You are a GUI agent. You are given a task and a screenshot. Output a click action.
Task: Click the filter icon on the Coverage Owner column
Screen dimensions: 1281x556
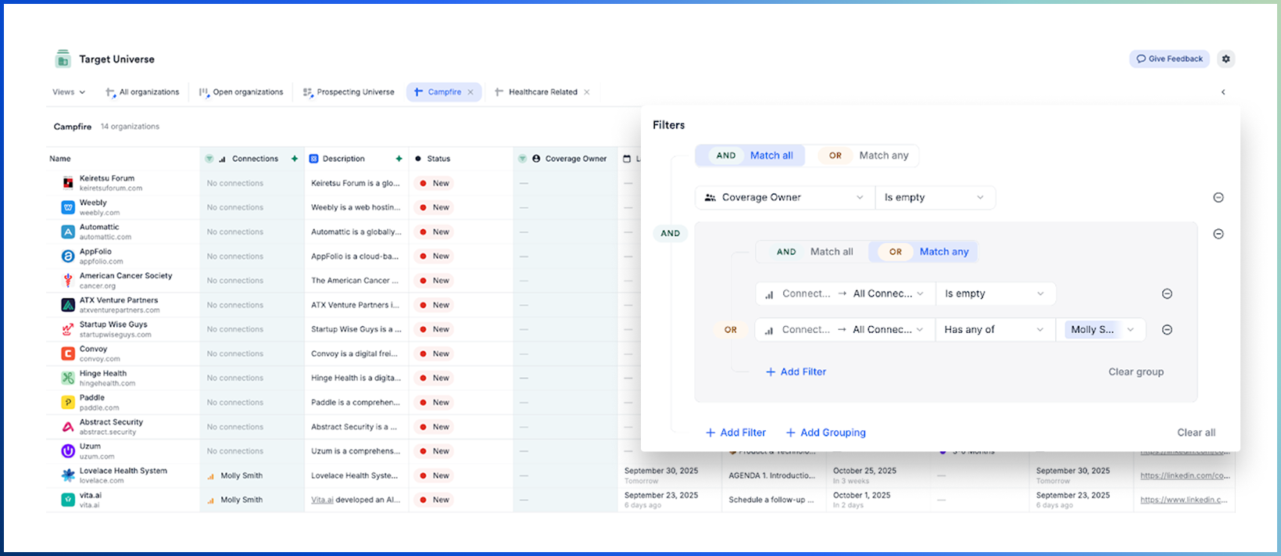pos(522,159)
